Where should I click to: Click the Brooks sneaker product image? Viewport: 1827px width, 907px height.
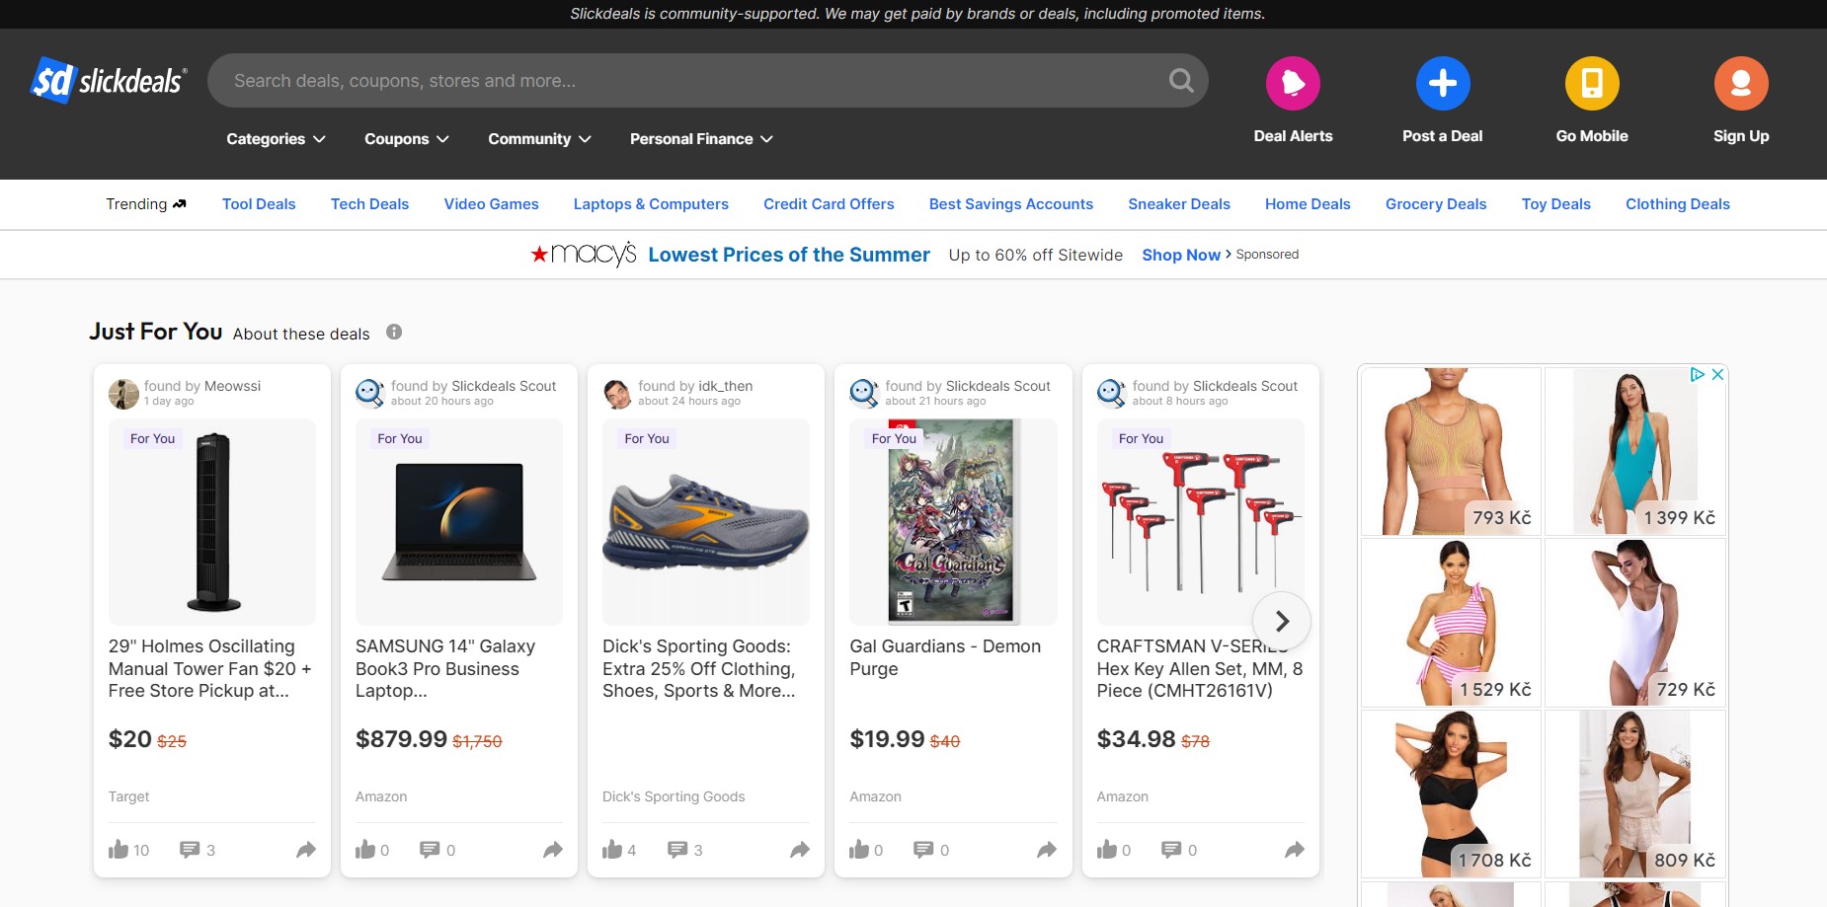click(x=706, y=522)
